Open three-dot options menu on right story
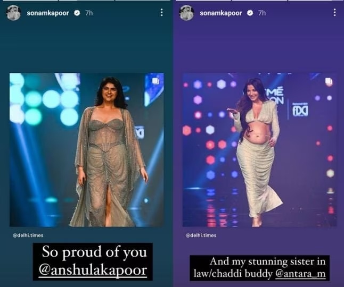Viewport: 344px width, 287px height. click(x=334, y=13)
